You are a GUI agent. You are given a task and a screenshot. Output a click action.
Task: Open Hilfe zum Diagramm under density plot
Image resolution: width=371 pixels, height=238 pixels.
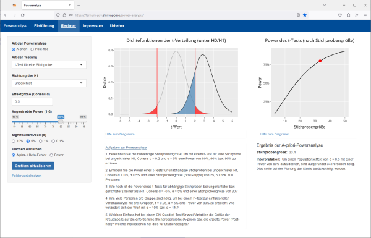pos(120,134)
